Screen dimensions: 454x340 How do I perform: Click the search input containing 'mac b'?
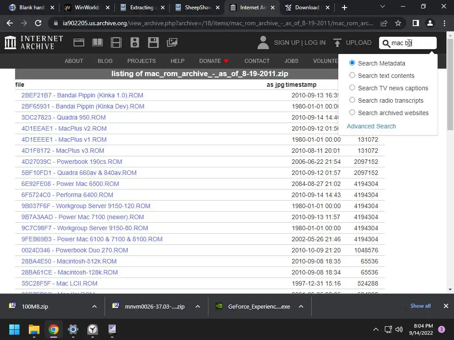click(408, 43)
